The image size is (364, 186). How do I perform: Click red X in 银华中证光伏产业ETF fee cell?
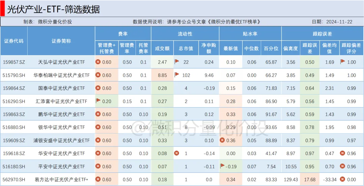click(98, 127)
